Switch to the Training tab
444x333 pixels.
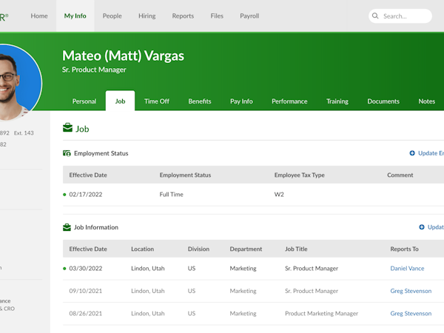pyautogui.click(x=337, y=101)
